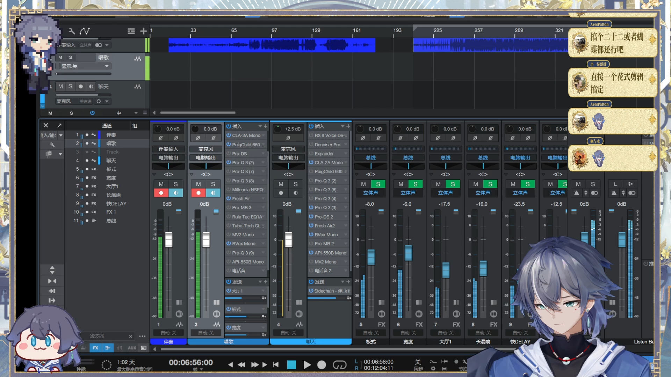Detach the mixer with arrow icon
This screenshot has width=671, height=377.
59,125
